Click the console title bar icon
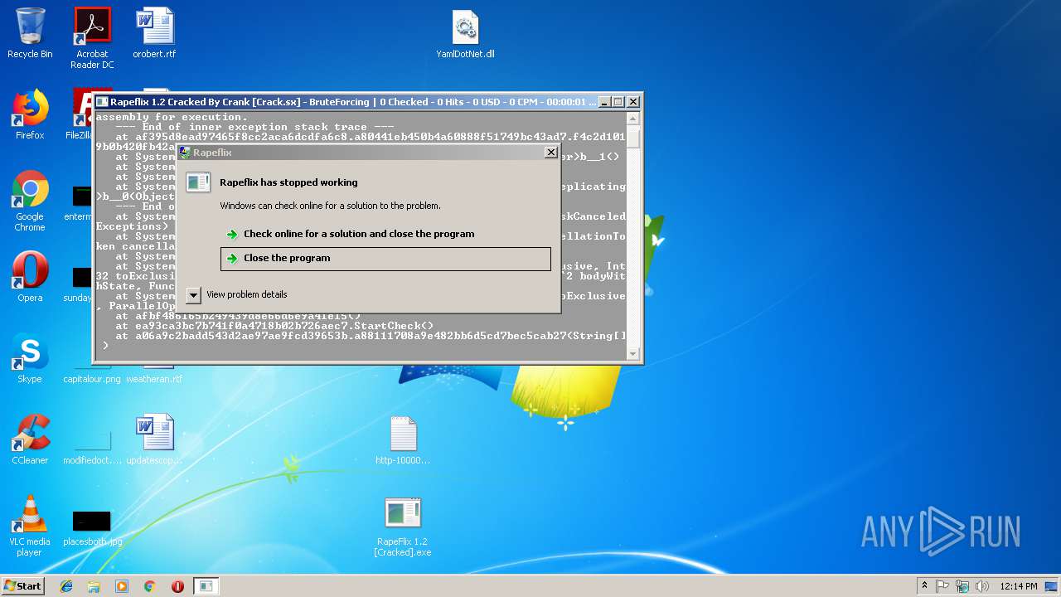Image resolution: width=1061 pixels, height=597 pixels. click(102, 102)
